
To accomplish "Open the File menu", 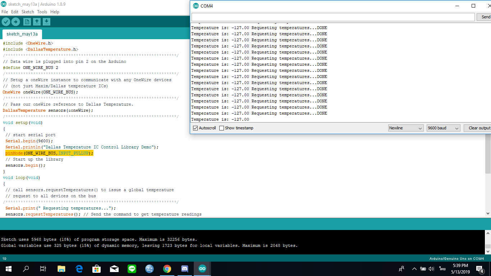I will pos(5,12).
